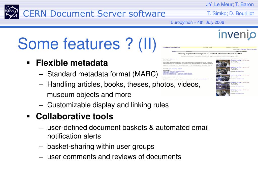Viewport: 258px width, 193px height.
Task: Select "user-defined document baskets" bullet line
Action: [x=128, y=127]
